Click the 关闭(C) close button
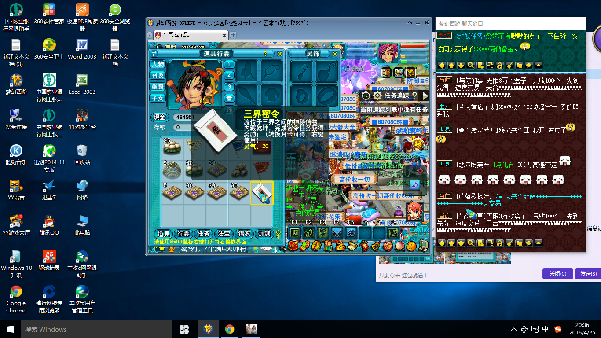This screenshot has height=338, width=601. pyautogui.click(x=557, y=274)
